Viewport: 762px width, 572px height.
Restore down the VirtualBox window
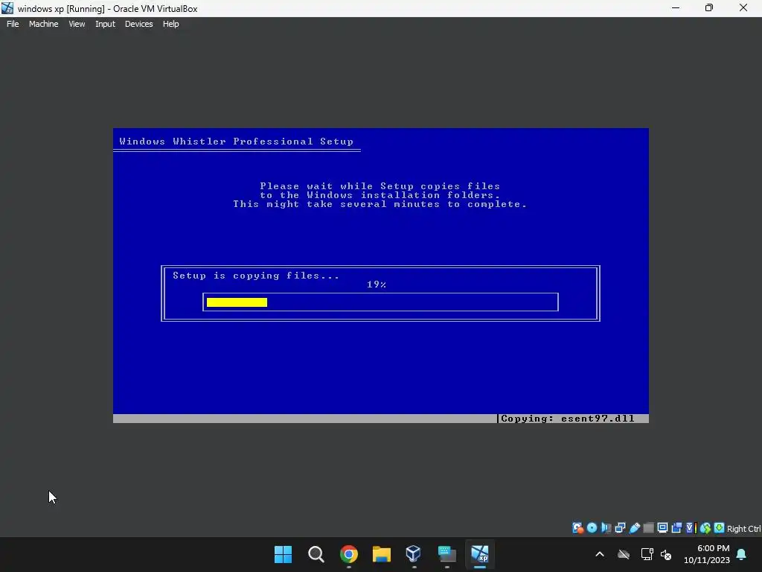[x=709, y=8]
